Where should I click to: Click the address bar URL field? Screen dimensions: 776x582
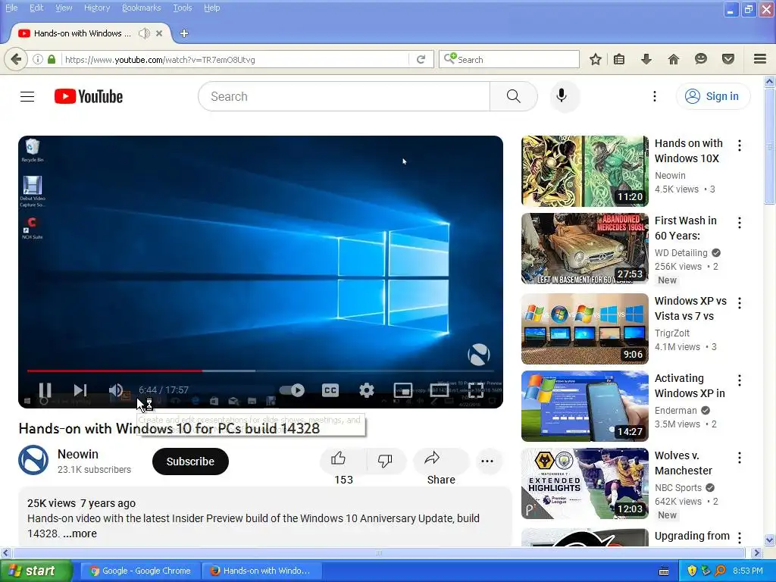point(236,59)
